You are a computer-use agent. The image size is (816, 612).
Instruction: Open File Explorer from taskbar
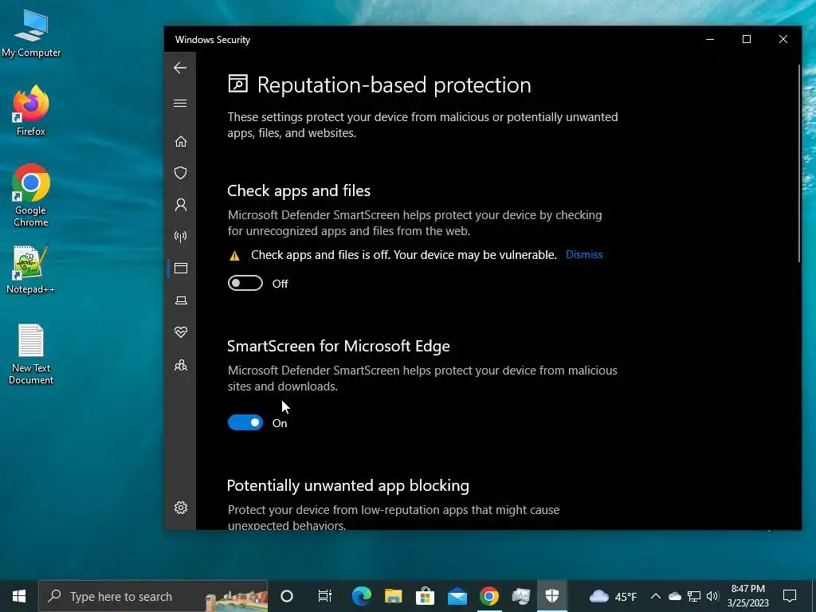point(394,596)
